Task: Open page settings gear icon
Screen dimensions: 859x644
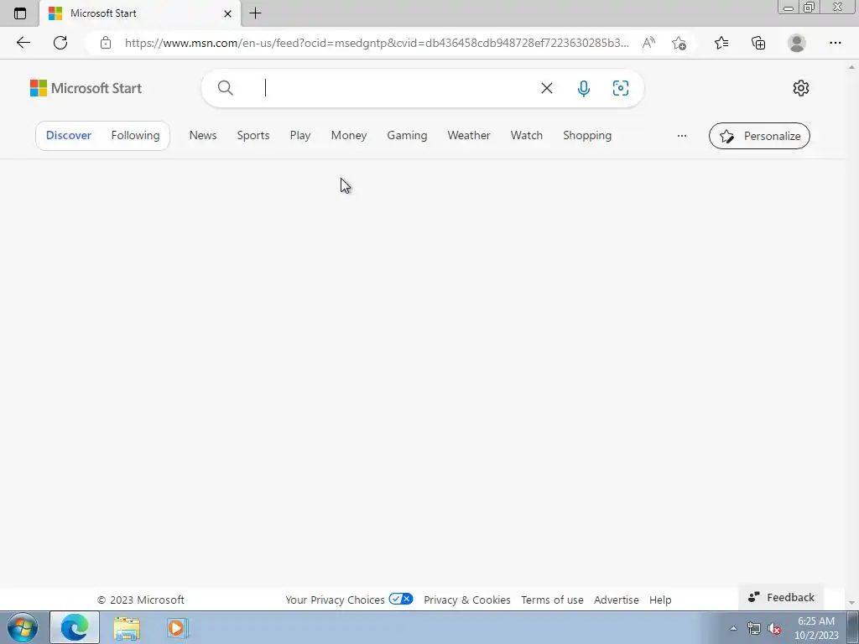Action: pos(801,88)
